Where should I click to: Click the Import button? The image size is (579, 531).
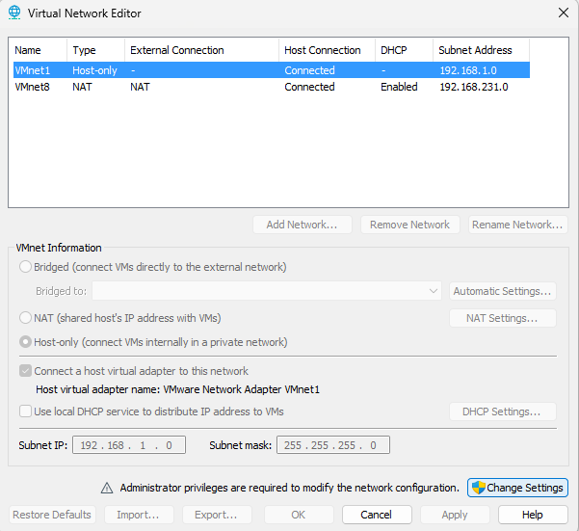139,515
